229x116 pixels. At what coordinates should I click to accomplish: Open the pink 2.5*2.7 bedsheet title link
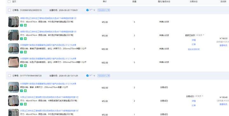48,59
